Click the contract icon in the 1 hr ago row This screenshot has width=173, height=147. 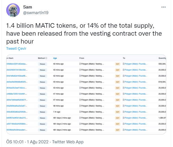tap(80, 112)
